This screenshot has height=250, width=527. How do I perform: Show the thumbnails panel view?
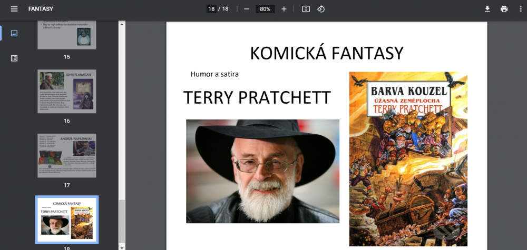14,33
